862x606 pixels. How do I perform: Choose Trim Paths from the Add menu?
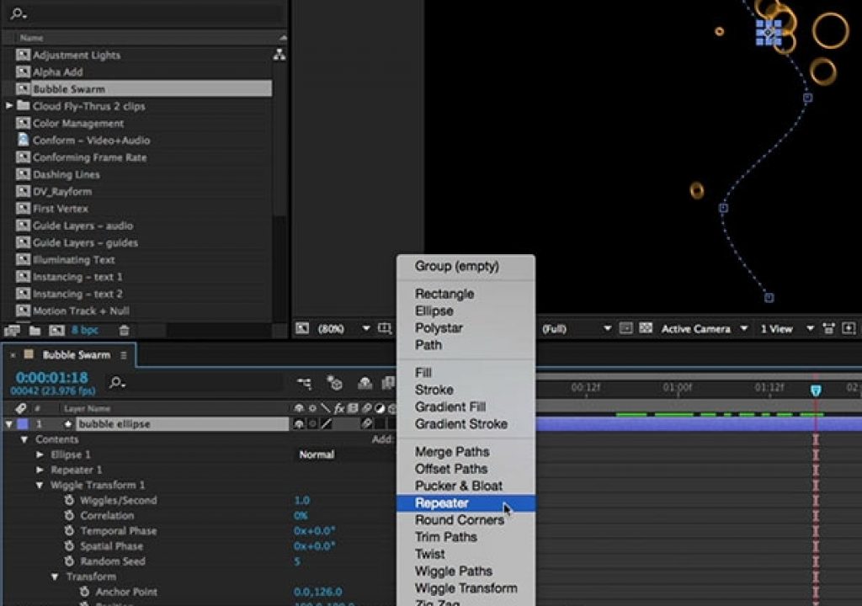tap(466, 537)
